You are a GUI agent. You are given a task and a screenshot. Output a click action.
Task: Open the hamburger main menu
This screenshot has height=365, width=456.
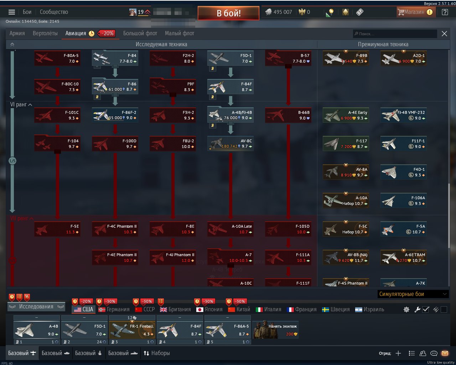(12, 12)
